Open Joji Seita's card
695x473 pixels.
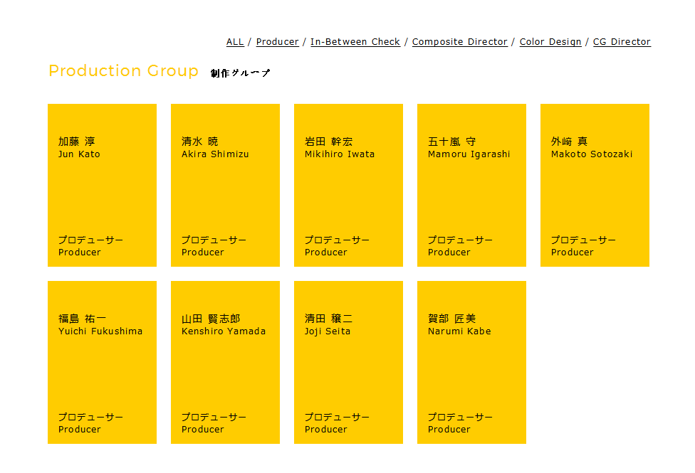tap(348, 362)
